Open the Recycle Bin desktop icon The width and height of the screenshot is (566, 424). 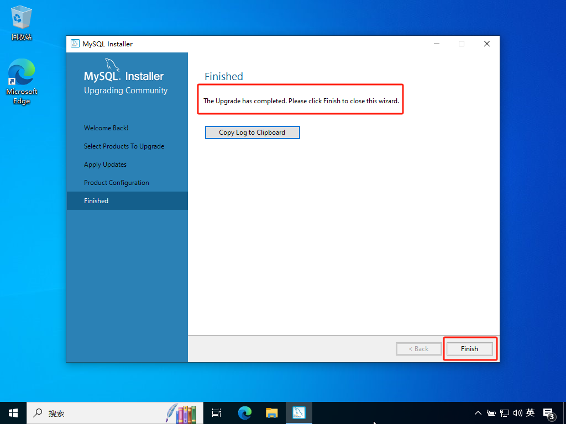point(22,22)
